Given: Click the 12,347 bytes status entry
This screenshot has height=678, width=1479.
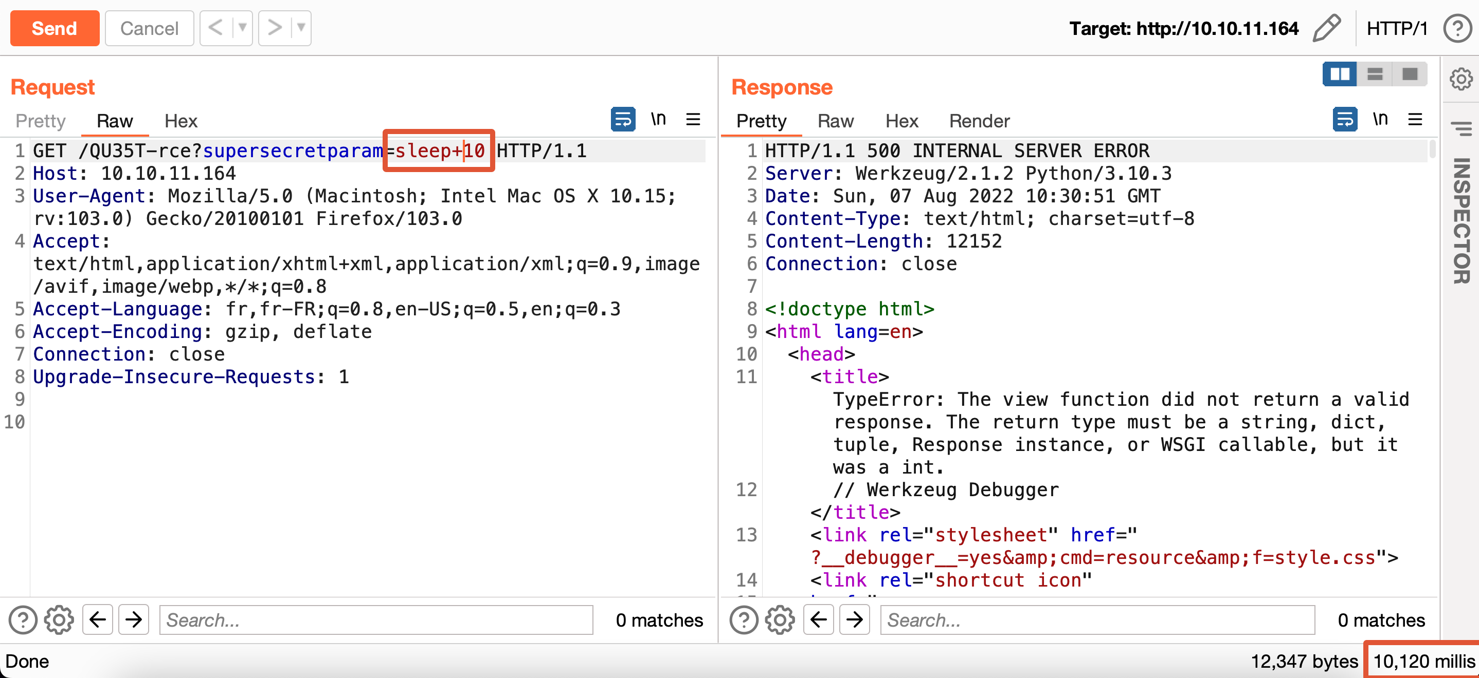Looking at the screenshot, I should tap(1305, 662).
